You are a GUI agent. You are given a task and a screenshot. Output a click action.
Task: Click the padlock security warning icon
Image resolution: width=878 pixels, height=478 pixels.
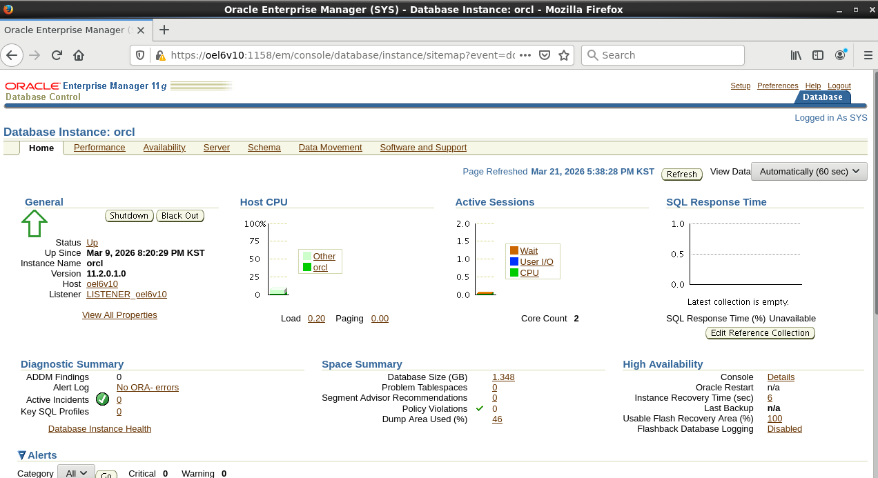click(x=160, y=55)
